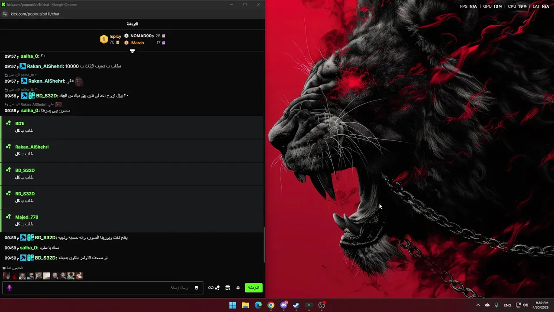Image resolution: width=554 pixels, height=312 pixels.
Task: Click bronze rank 3 badge beside IMarah
Action: click(126, 43)
